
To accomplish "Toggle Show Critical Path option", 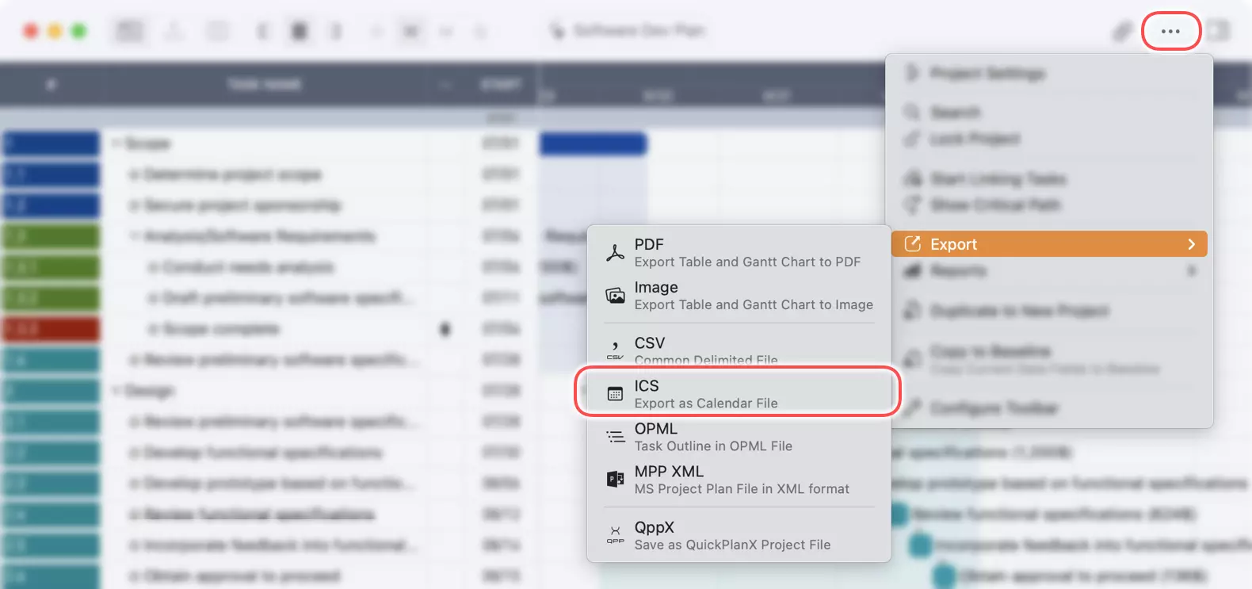I will coord(994,205).
